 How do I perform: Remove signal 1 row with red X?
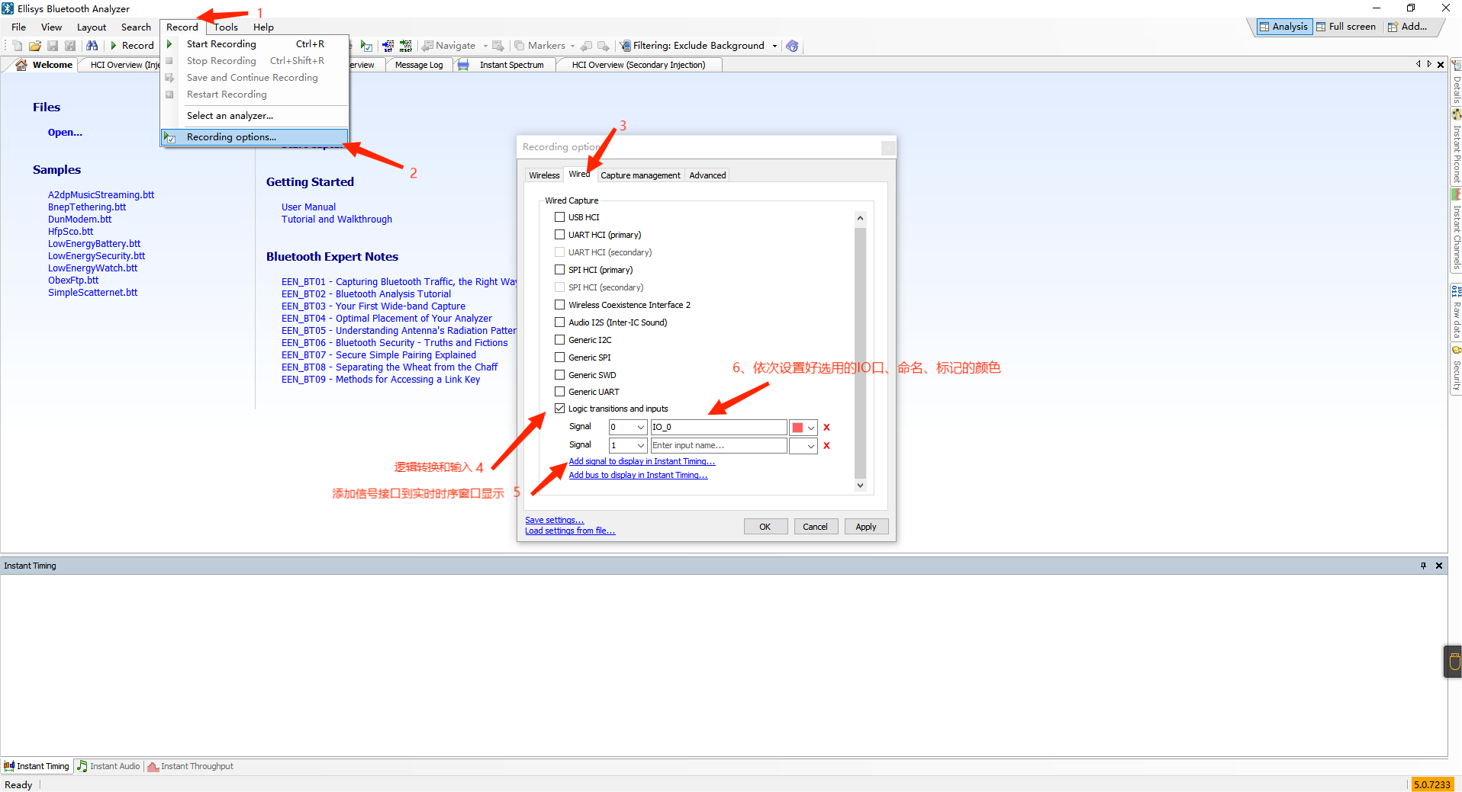[826, 446]
